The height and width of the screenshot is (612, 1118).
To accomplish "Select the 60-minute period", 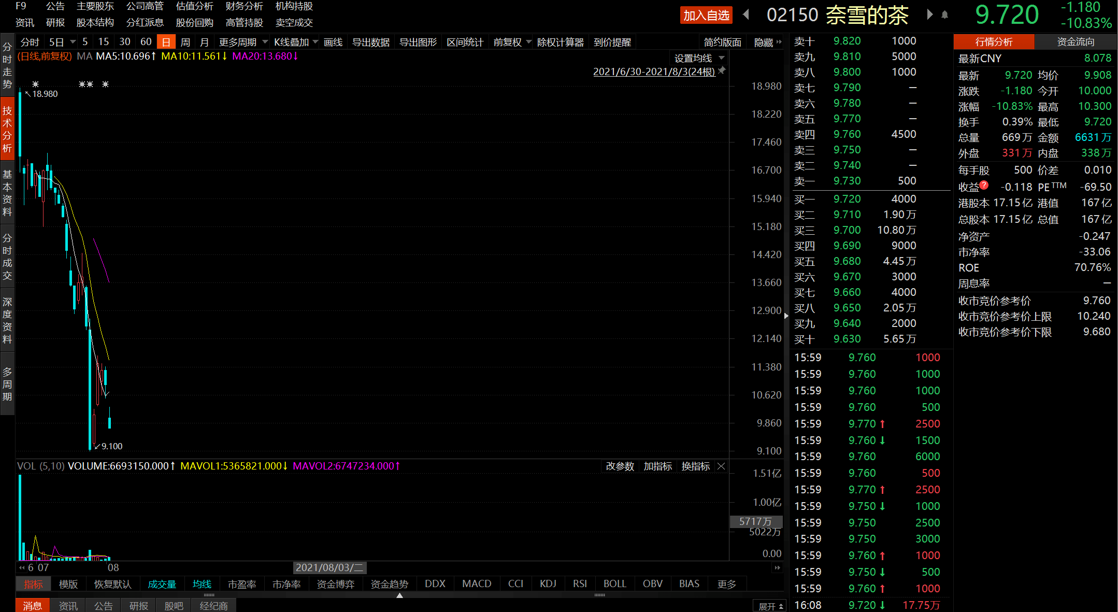I will point(146,42).
